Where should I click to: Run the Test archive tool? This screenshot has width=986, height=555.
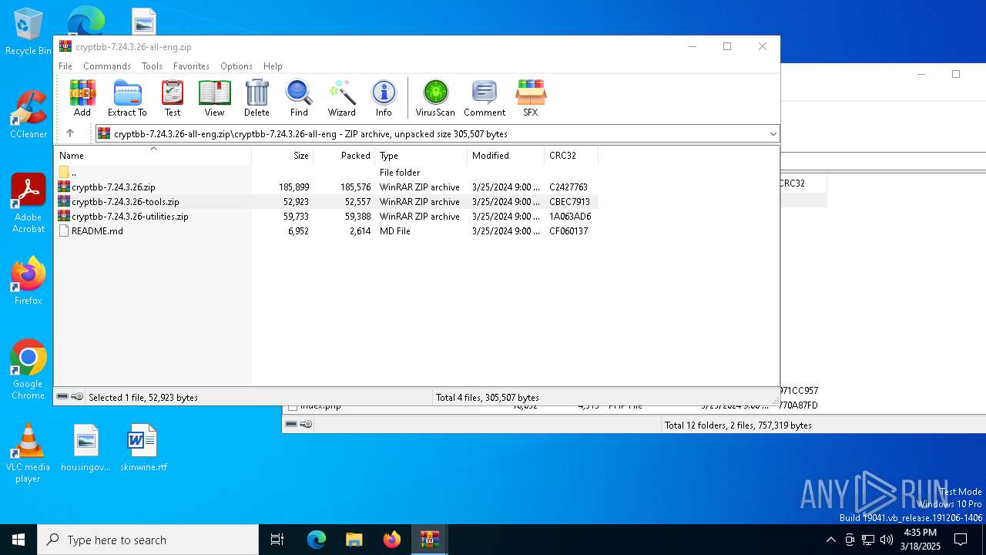click(x=173, y=98)
